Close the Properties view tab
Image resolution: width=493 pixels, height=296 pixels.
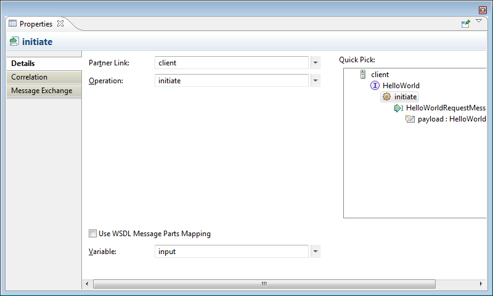point(60,24)
